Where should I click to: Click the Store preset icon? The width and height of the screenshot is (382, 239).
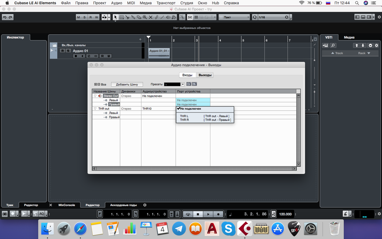(189, 84)
